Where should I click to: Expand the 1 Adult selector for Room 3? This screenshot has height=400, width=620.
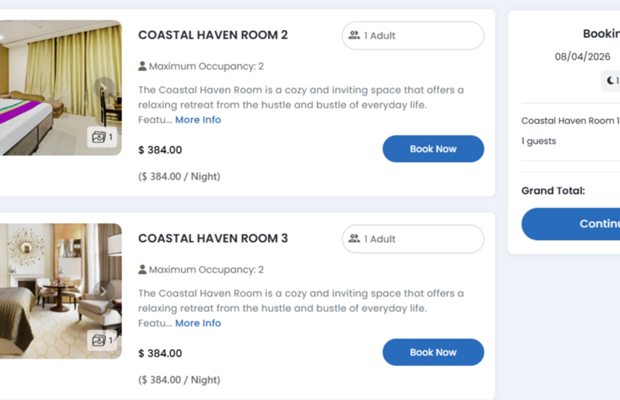[x=413, y=239]
